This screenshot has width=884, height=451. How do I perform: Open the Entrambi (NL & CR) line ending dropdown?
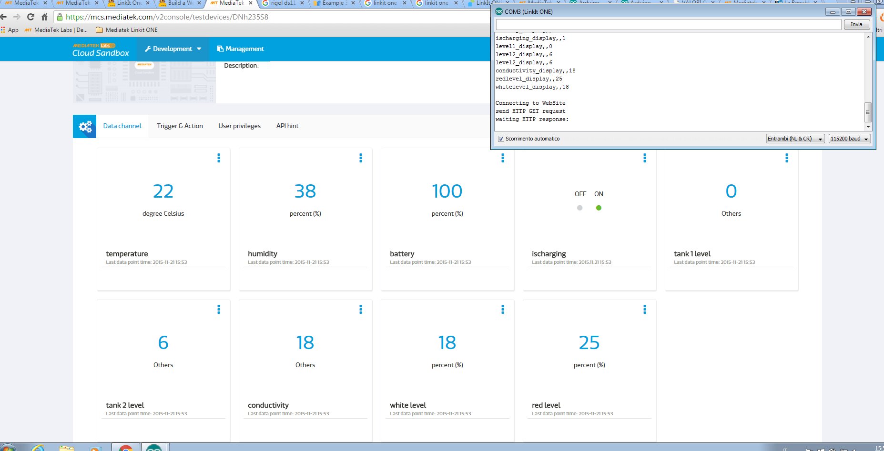click(795, 139)
